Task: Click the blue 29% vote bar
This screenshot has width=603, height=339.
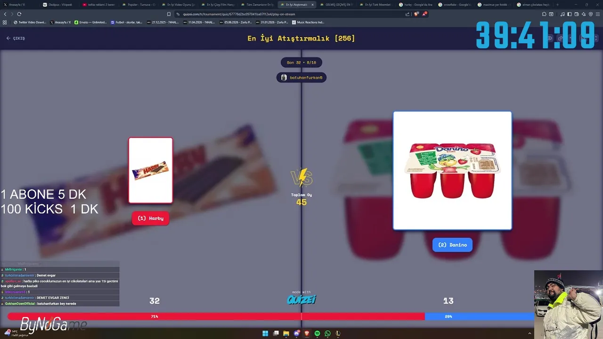Action: [480, 316]
